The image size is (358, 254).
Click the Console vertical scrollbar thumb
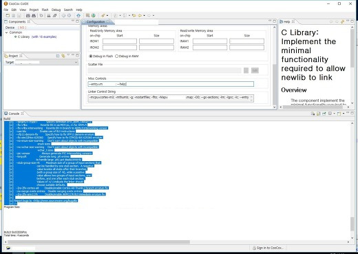pos(352,224)
